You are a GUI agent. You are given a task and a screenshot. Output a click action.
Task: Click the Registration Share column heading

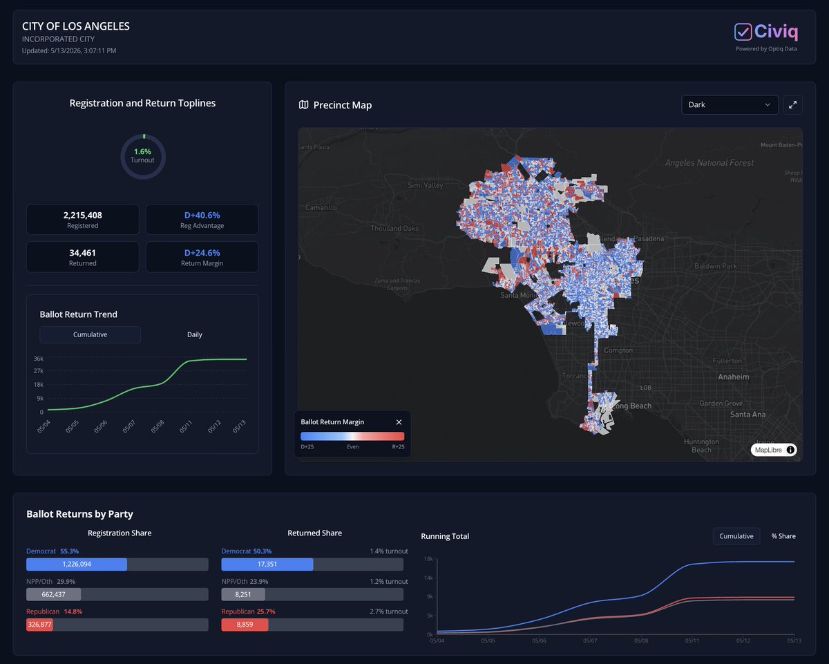click(x=120, y=533)
